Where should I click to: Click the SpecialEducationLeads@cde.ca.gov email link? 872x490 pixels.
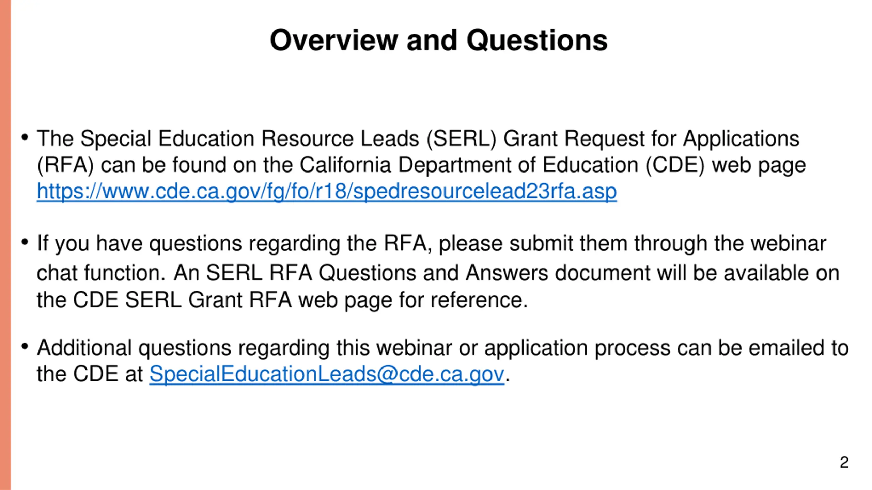click(327, 374)
